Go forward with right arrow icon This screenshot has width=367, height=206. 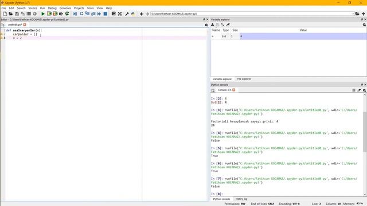point(147,14)
